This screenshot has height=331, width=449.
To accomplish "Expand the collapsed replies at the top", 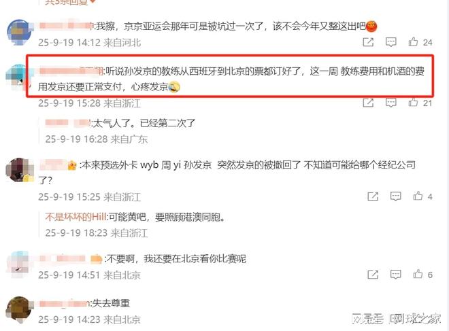I will [x=70, y=2].
